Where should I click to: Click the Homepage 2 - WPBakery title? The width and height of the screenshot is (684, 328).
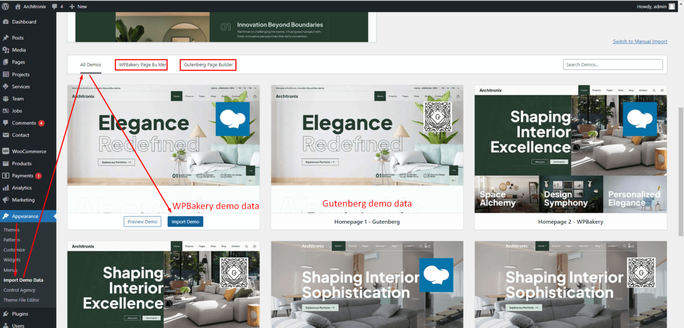point(571,222)
